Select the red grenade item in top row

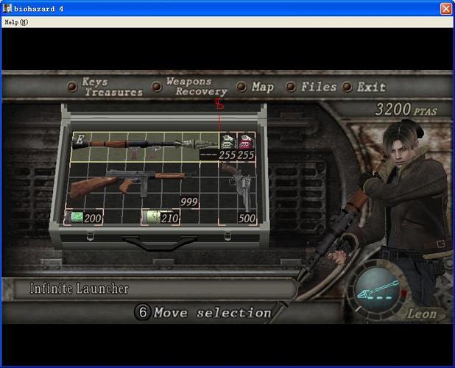click(246, 144)
